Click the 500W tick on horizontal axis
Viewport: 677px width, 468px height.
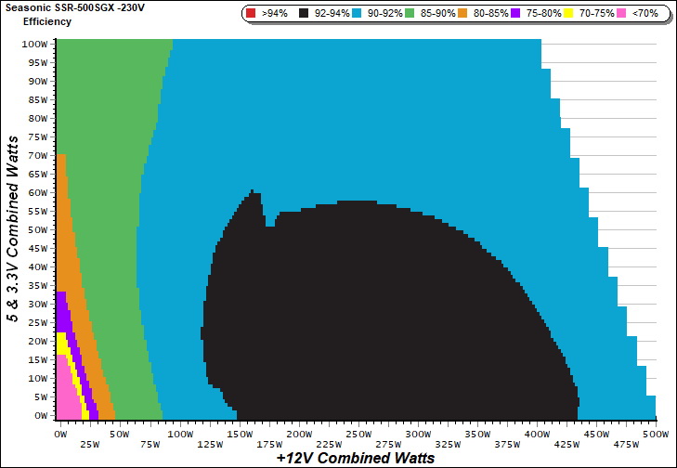(655, 434)
